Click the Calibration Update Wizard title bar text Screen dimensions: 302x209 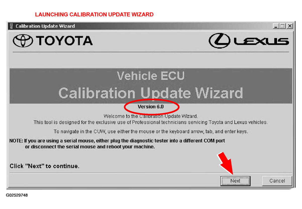coord(45,26)
